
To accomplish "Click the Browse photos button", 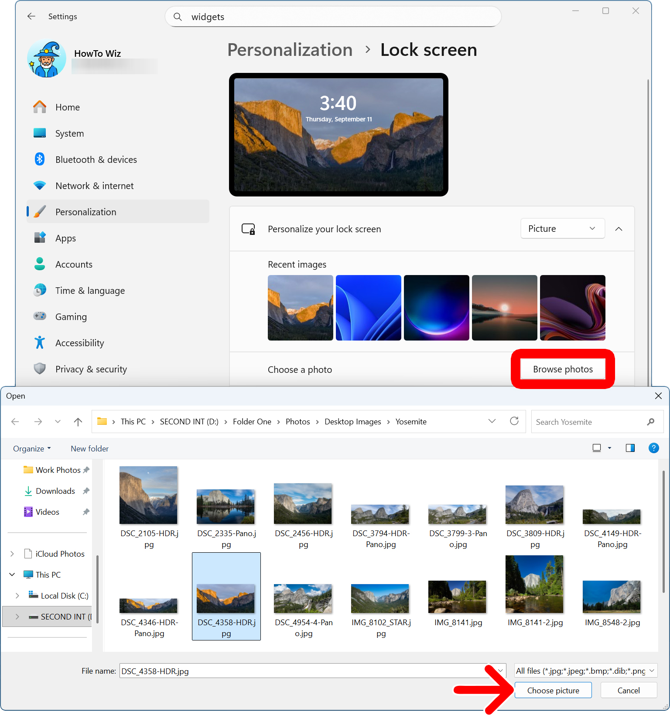I will point(563,369).
